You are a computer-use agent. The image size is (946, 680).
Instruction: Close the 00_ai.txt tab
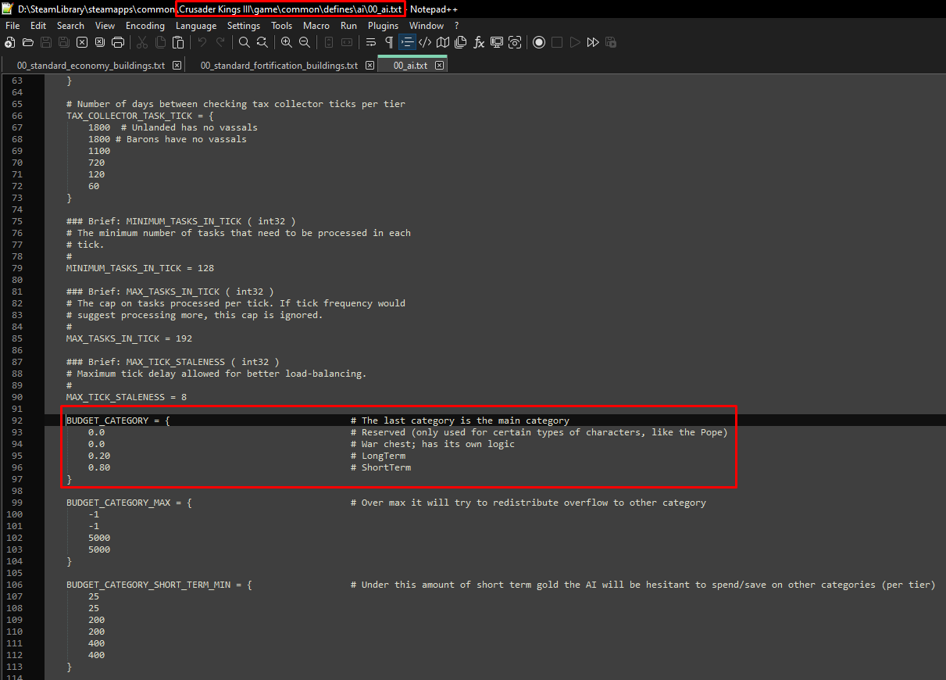coord(440,66)
